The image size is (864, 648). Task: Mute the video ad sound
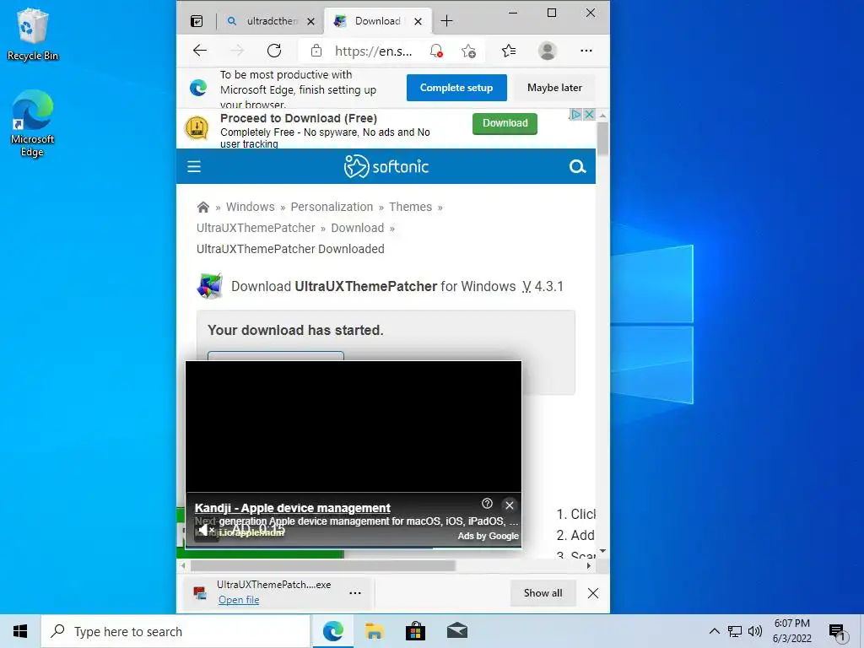(206, 530)
